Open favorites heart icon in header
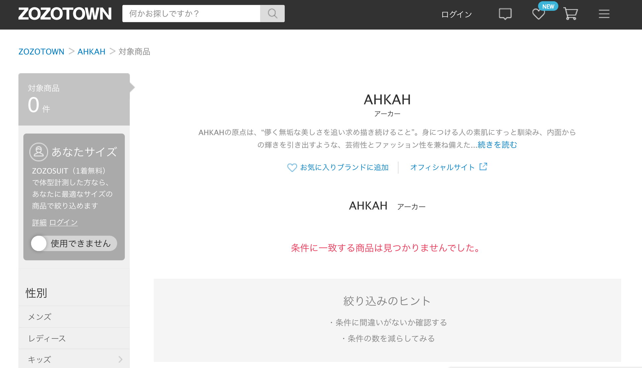 coord(538,14)
